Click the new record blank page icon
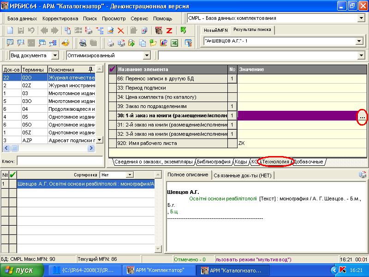The width and height of the screenshot is (369, 277). 10,31
